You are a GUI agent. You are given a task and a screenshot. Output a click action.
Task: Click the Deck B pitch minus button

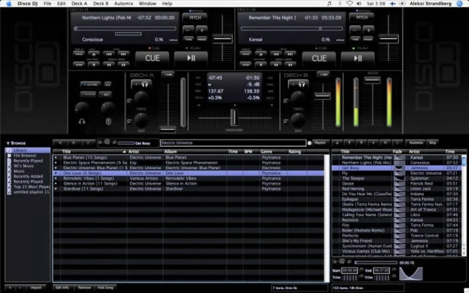(x=355, y=29)
